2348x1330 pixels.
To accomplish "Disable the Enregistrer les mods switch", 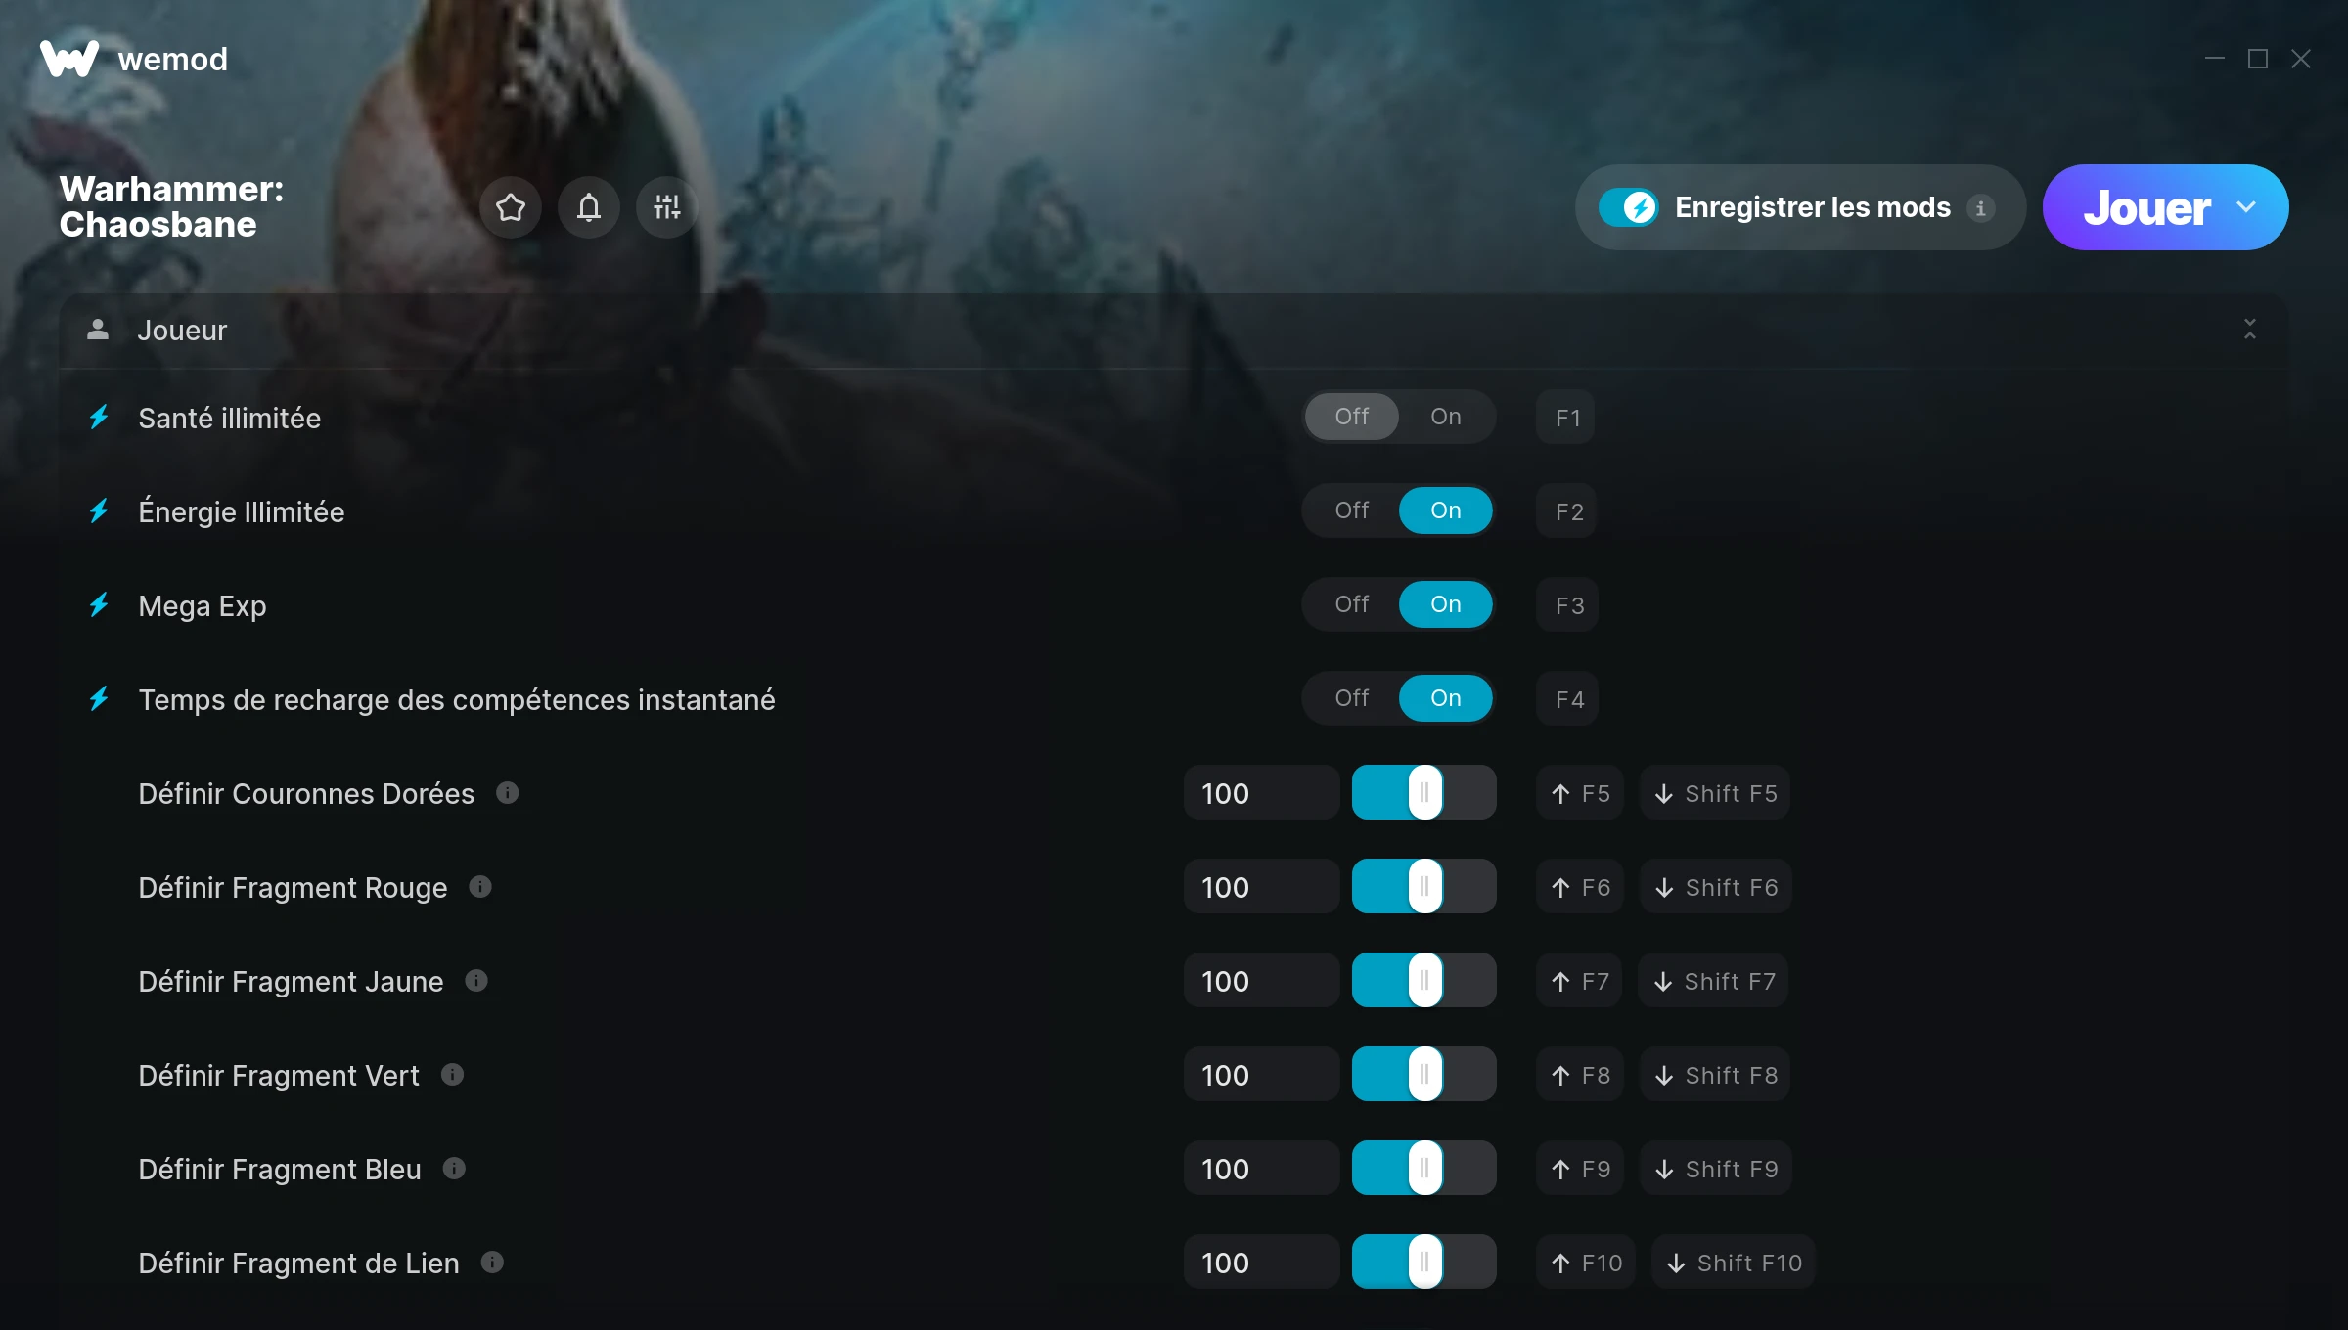I will pos(1628,207).
